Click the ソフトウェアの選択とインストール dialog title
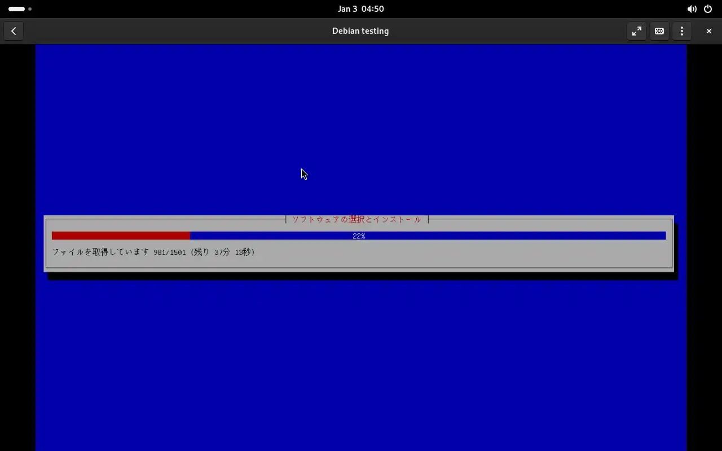The height and width of the screenshot is (451, 722). pos(356,219)
